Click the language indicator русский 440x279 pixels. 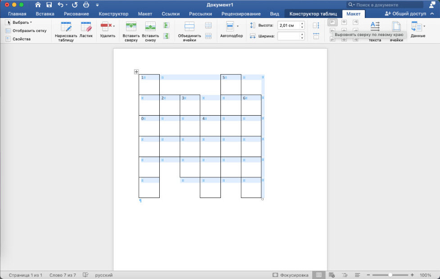pos(104,275)
